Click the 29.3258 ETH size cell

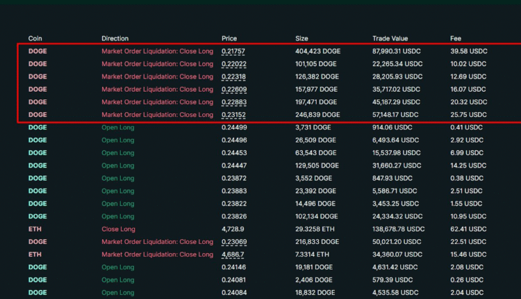click(x=315, y=229)
